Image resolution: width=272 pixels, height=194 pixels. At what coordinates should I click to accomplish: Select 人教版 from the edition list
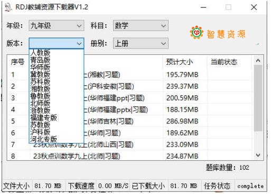40,53
